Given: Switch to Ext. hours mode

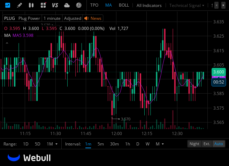Looking at the screenshot, I should [x=207, y=144].
